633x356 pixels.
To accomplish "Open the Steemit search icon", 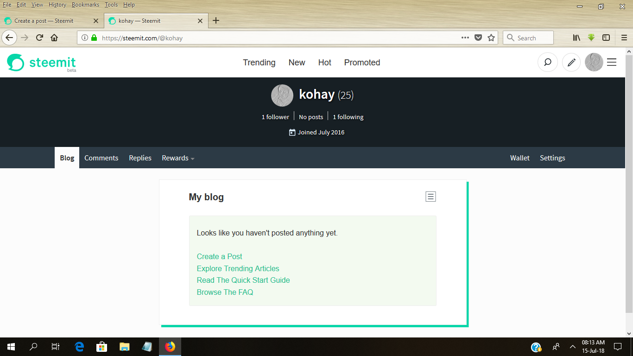I will (x=547, y=62).
